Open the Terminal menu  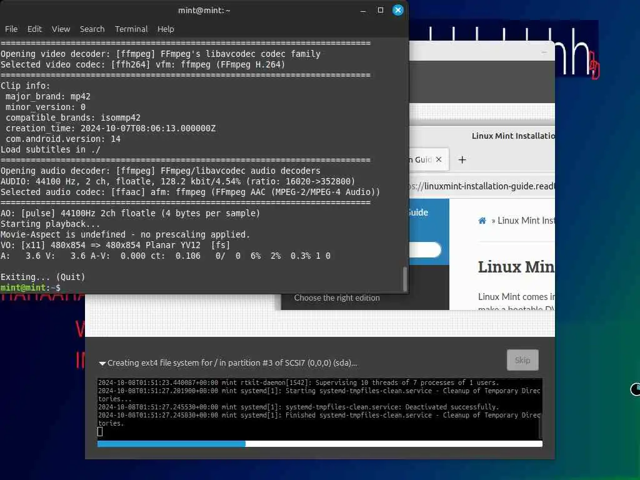point(131,29)
